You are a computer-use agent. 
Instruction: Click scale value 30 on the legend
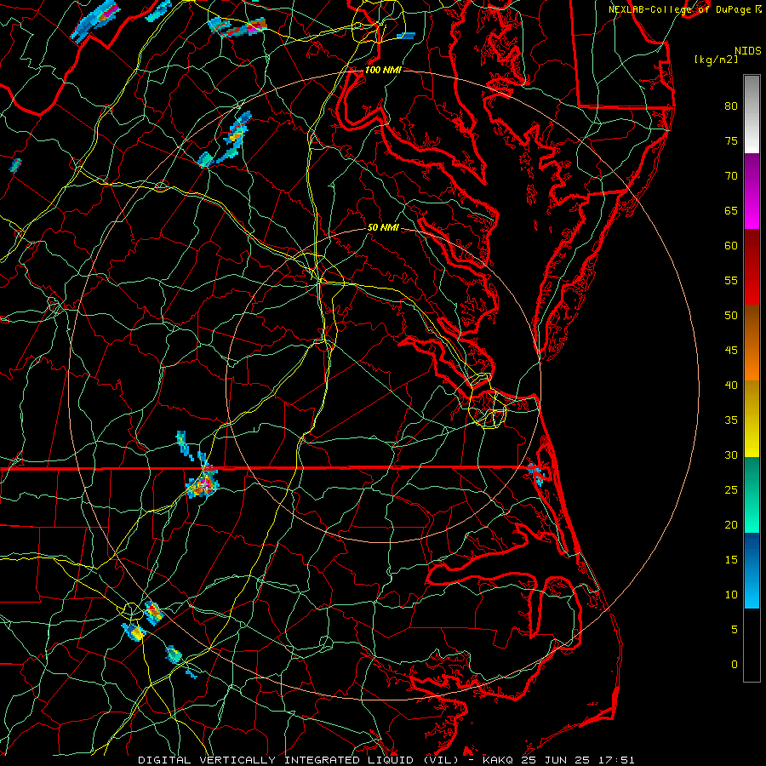click(731, 454)
